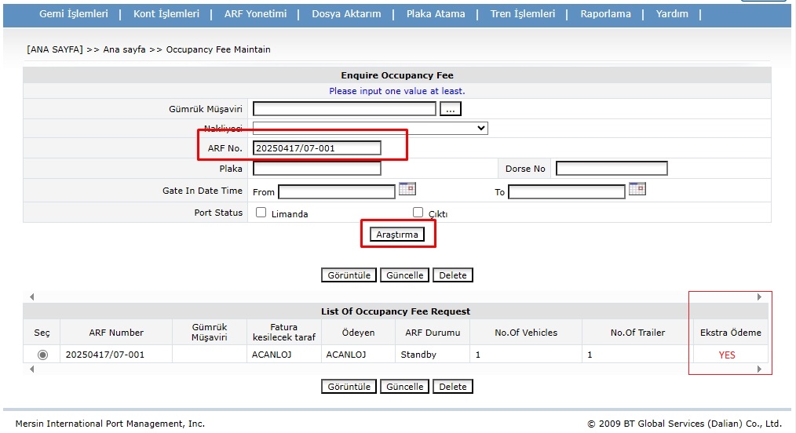Click the left scroll arrow above the list header
The height and width of the screenshot is (433, 796).
point(31,297)
